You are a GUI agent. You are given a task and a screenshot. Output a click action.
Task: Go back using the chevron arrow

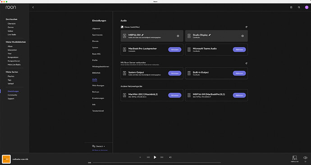[x=33, y=7]
